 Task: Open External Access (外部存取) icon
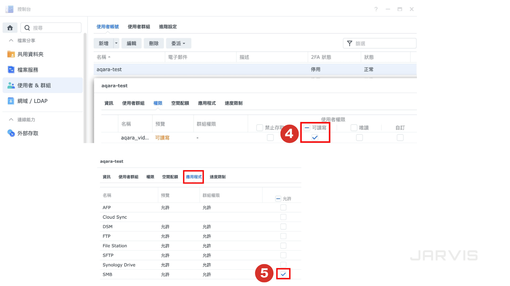(11, 133)
